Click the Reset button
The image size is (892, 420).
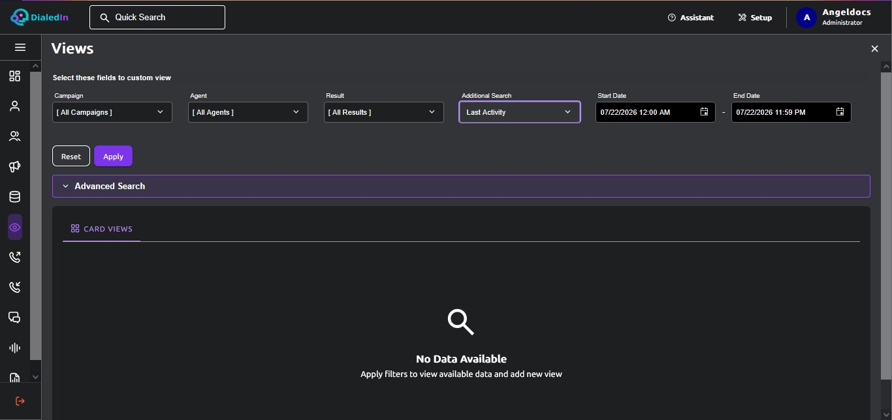(71, 156)
